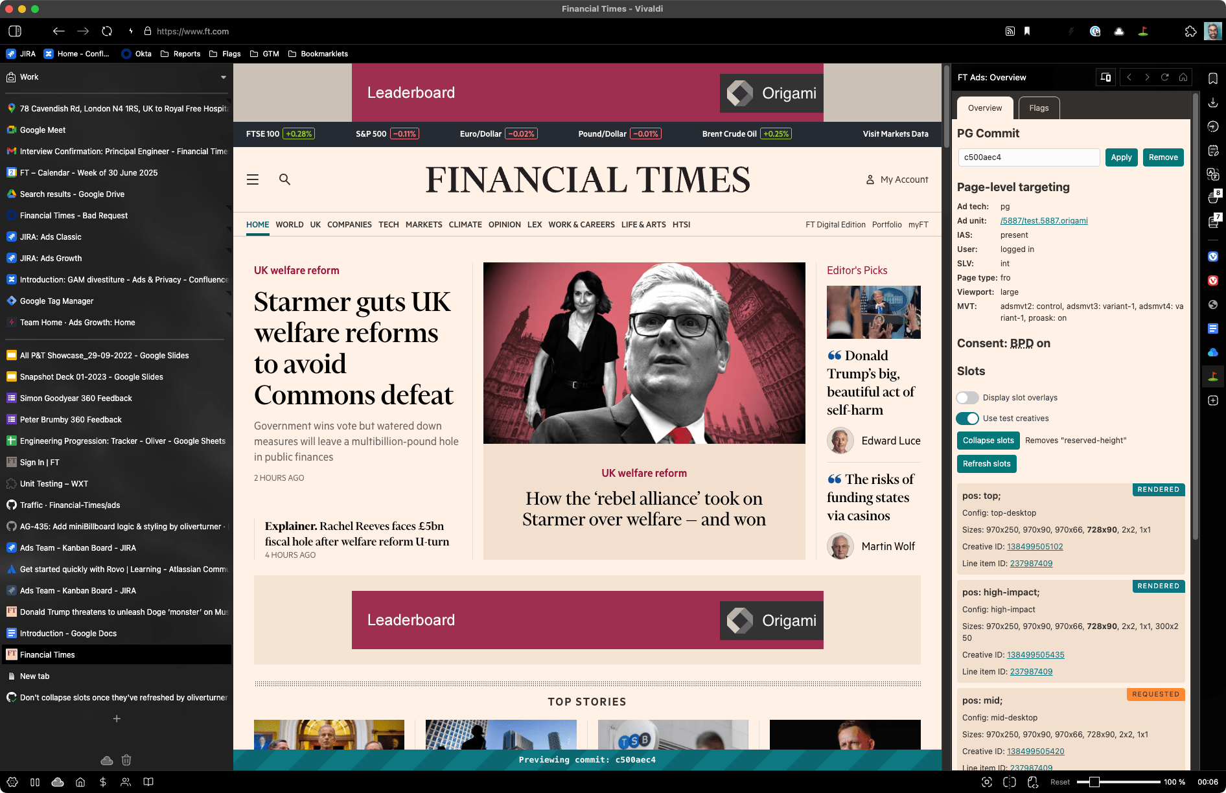Open the Translate panel in the sidebar
This screenshot has height=793, width=1226.
point(1213,174)
